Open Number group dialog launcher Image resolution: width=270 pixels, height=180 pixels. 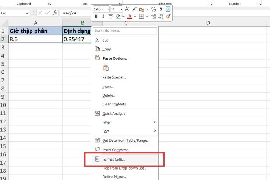(x=259, y=4)
